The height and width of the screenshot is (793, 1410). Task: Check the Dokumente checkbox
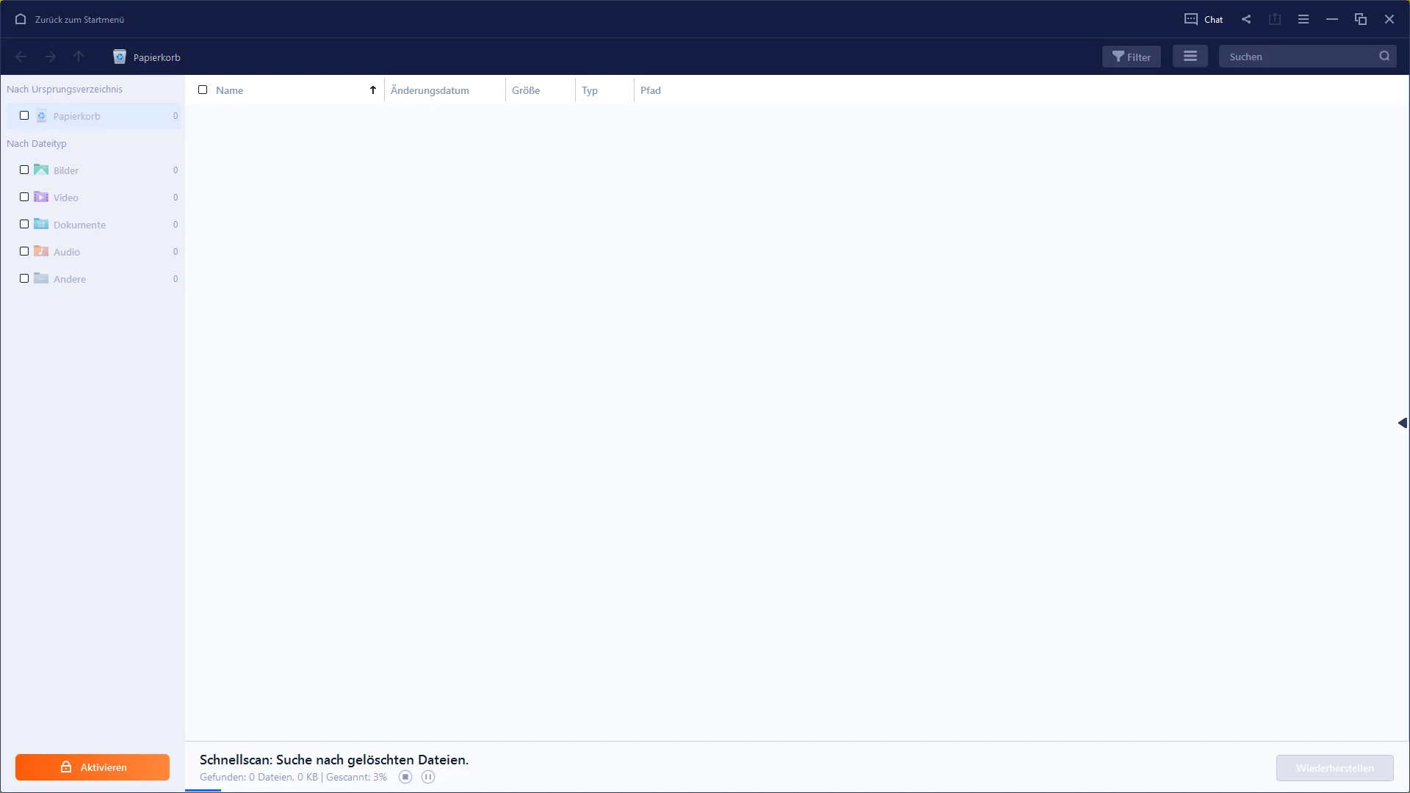coord(24,224)
